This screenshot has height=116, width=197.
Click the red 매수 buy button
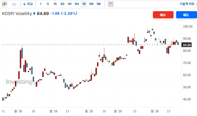pyautogui.click(x=163, y=15)
